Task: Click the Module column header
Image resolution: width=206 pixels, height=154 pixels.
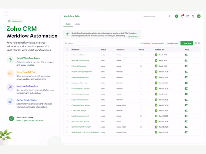Action: click(x=103, y=50)
